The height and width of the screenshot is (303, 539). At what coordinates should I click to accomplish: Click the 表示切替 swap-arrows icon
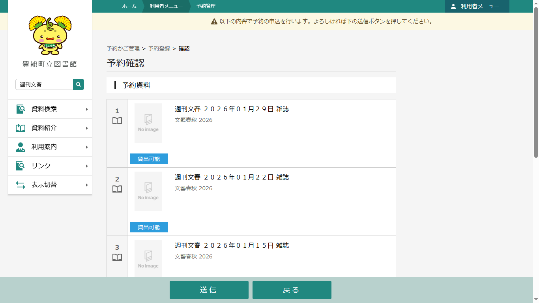click(x=21, y=185)
